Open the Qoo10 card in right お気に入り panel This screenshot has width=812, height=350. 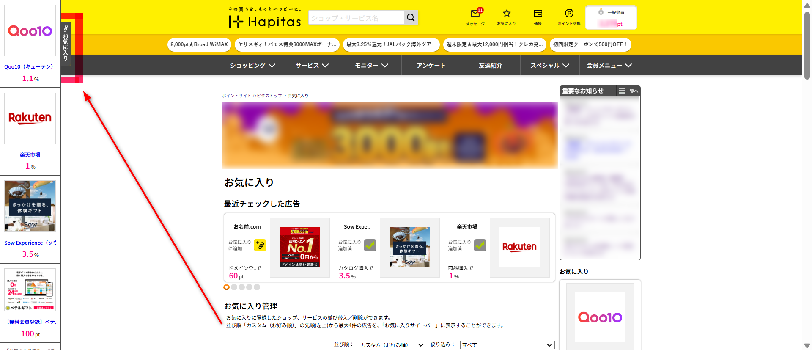click(600, 317)
